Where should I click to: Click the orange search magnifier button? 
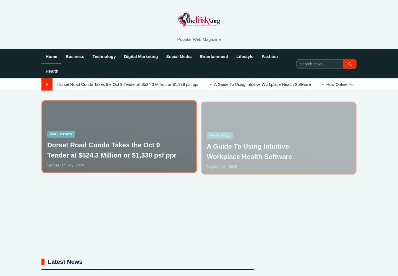(350, 64)
